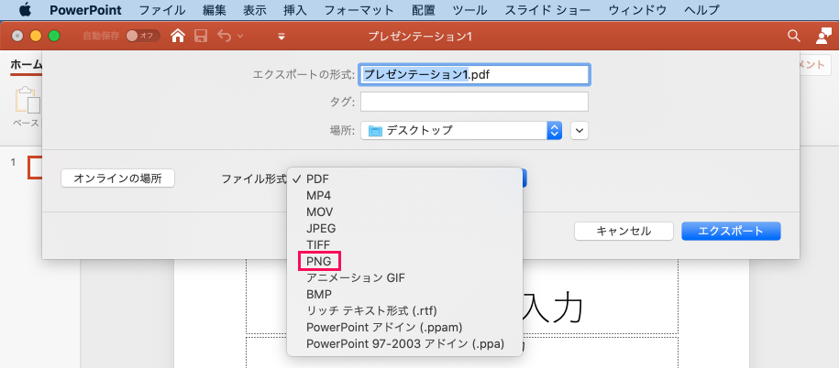The image size is (839, 368).
Task: Open the 編集 menu
Action: [x=215, y=10]
